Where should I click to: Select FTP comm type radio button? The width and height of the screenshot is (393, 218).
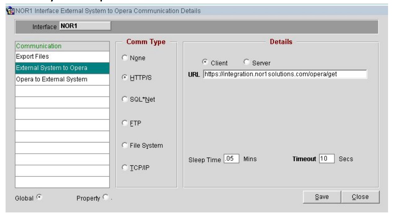(125, 123)
